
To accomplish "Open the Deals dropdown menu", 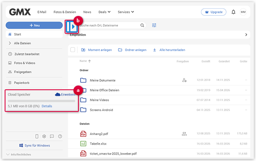I will click(104, 12).
